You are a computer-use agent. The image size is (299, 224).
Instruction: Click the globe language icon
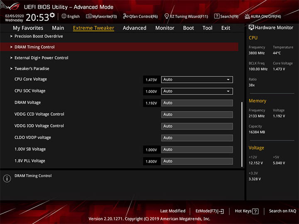(64, 16)
